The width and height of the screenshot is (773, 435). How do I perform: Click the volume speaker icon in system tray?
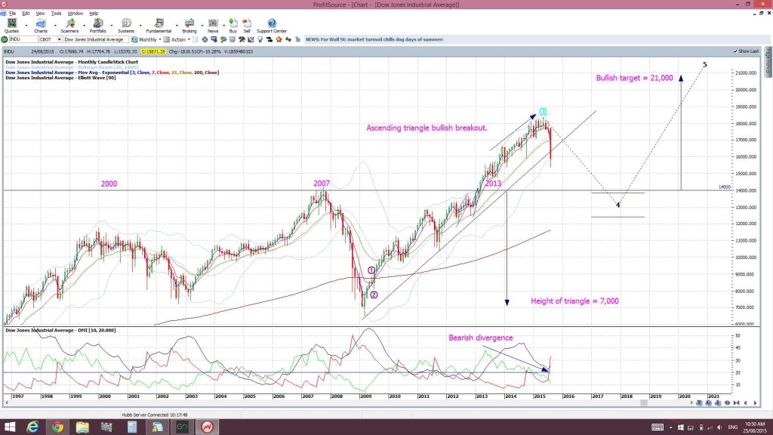(719, 427)
